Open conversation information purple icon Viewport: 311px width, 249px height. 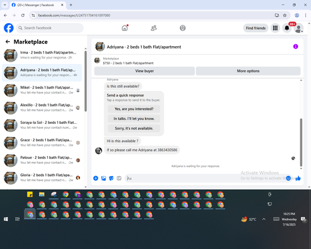click(295, 47)
